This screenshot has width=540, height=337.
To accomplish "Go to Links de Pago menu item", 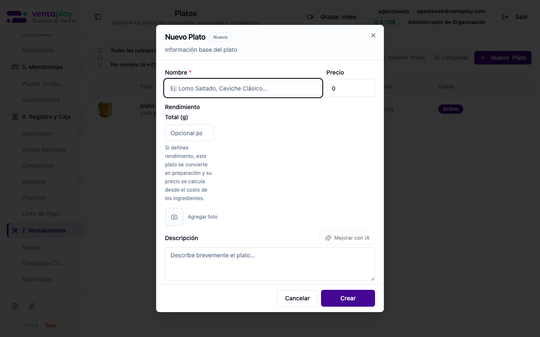I will pyautogui.click(x=41, y=214).
